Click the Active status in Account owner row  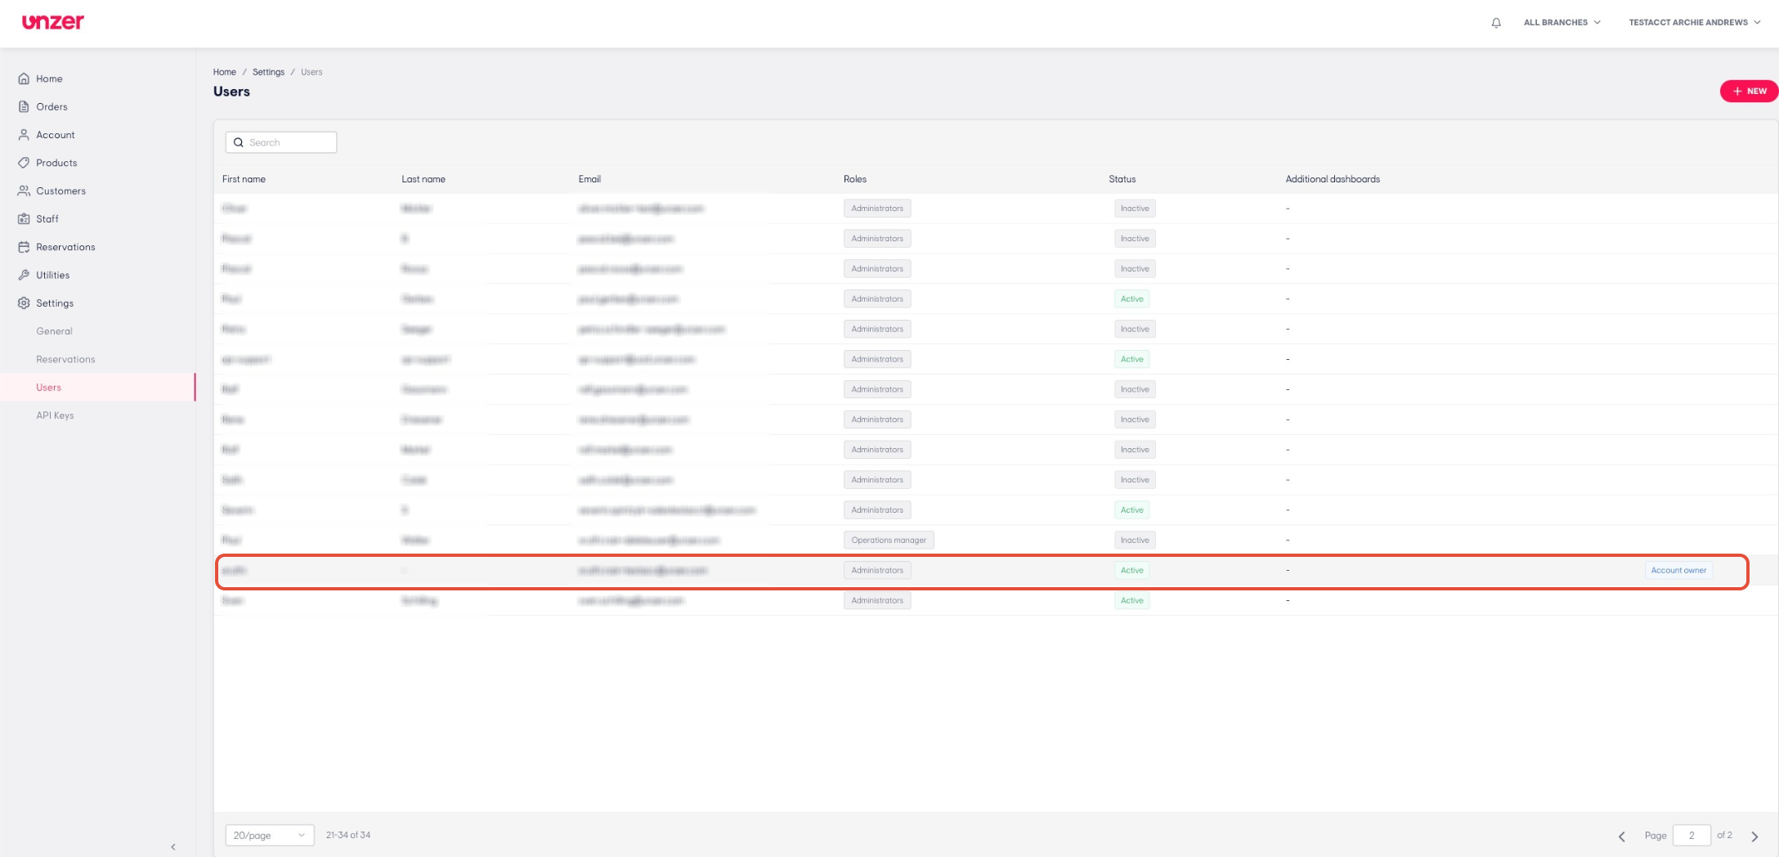[1132, 570]
